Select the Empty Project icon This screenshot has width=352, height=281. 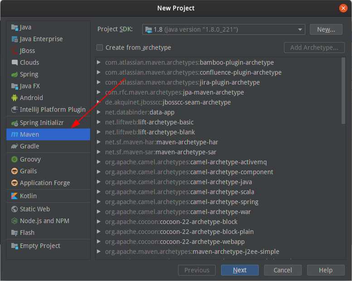(x=14, y=246)
